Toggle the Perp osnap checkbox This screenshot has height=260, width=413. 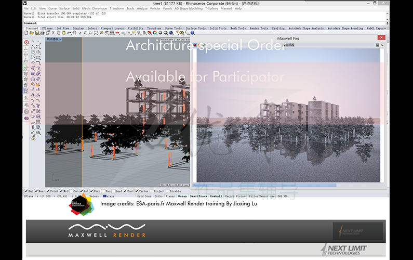click(91, 191)
